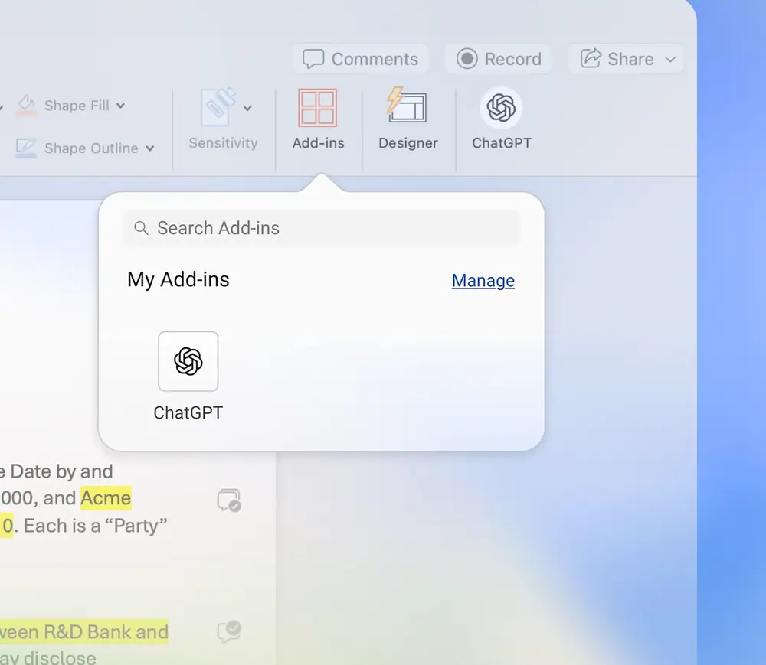Open the Comments pane button
The width and height of the screenshot is (766, 665).
pyautogui.click(x=361, y=59)
